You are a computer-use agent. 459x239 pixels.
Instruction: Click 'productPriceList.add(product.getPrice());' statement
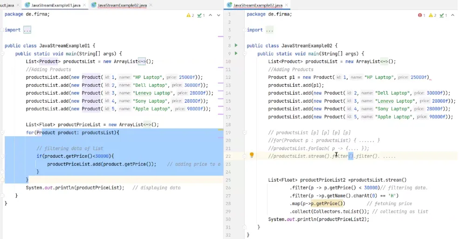102,164
